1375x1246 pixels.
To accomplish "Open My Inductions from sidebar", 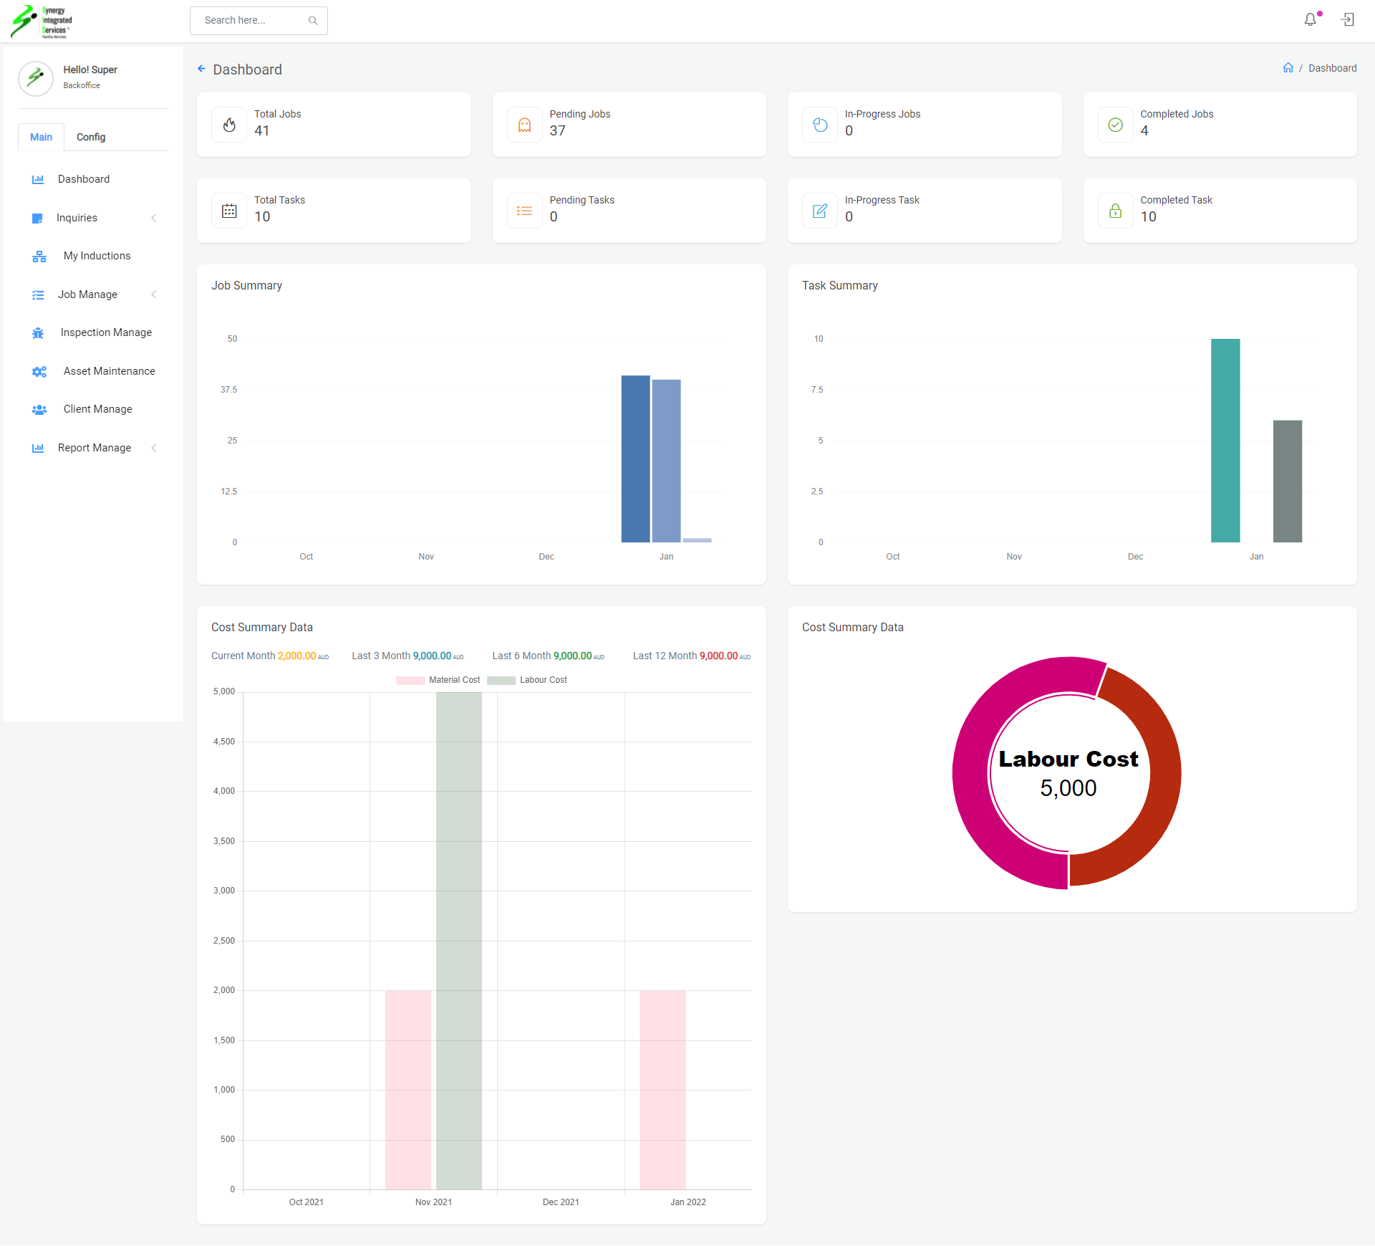I will click(x=97, y=256).
